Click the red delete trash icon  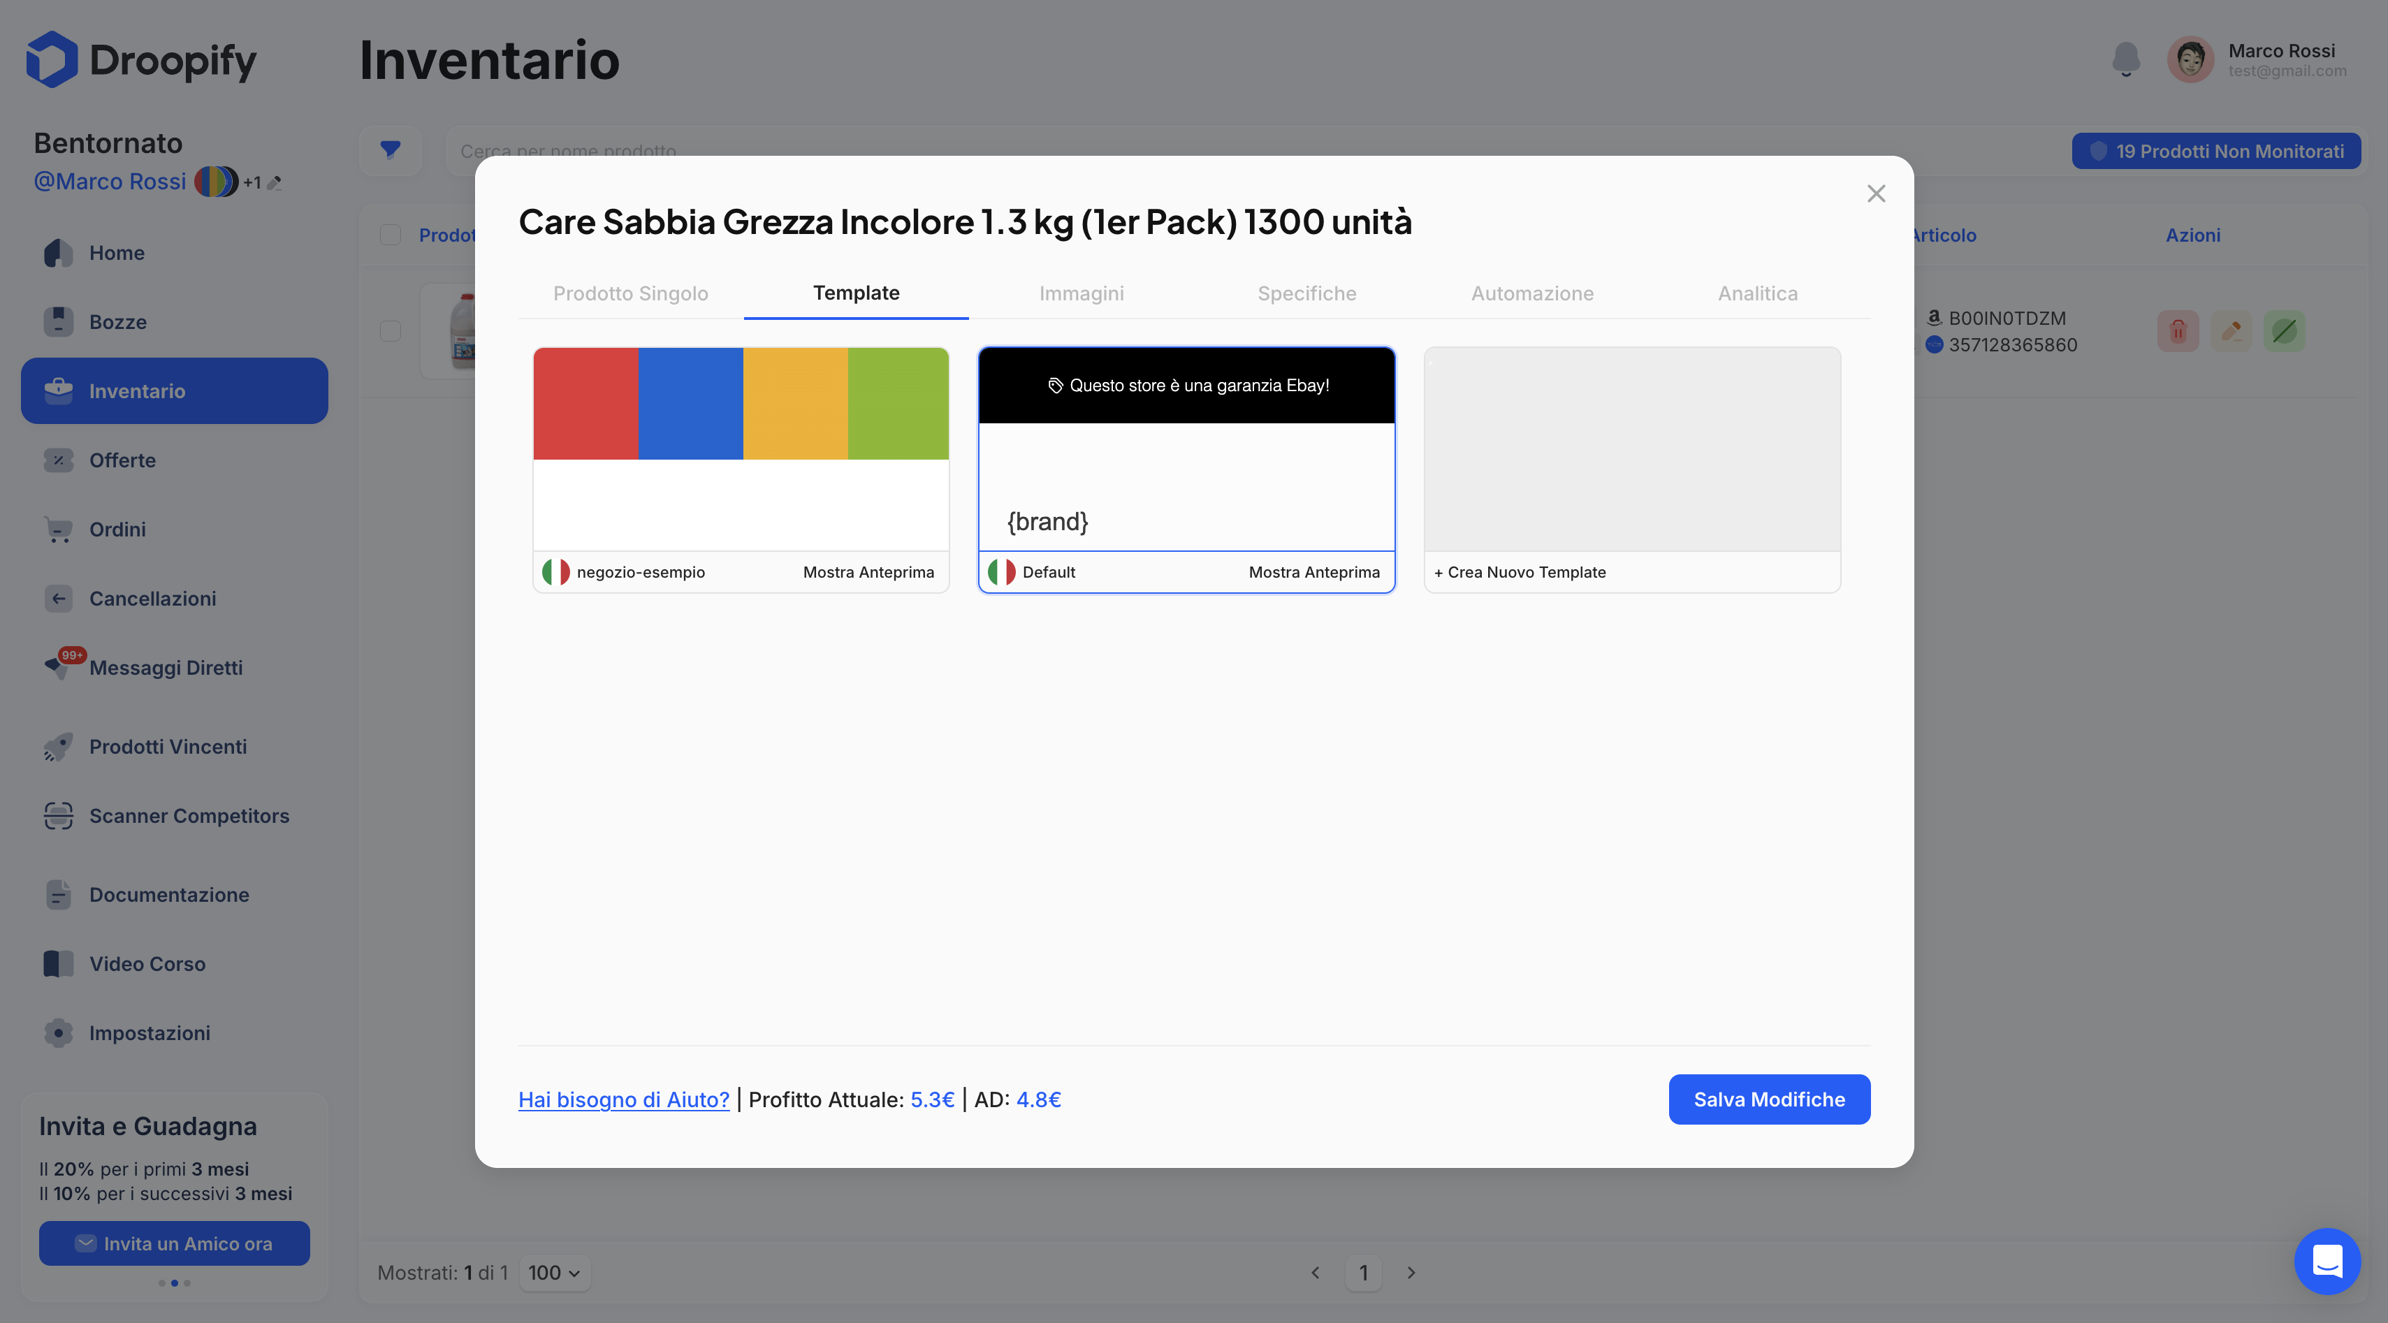pyautogui.click(x=2178, y=331)
